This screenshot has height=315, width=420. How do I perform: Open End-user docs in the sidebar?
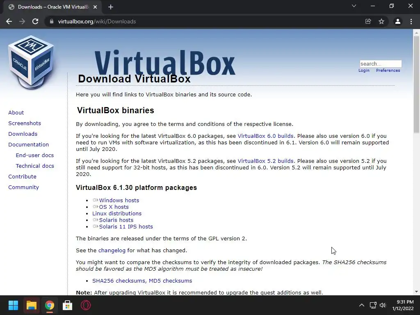35,155
